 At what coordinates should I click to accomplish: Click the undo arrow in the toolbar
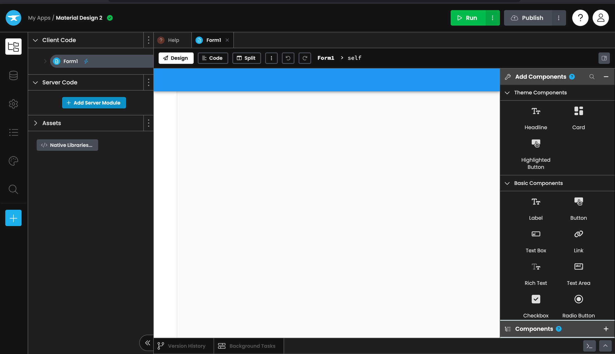(x=288, y=58)
